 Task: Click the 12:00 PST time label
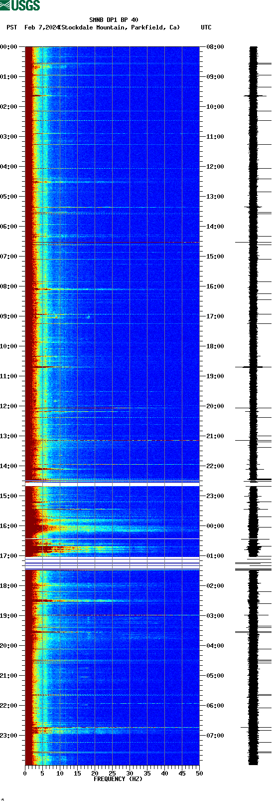[9, 406]
